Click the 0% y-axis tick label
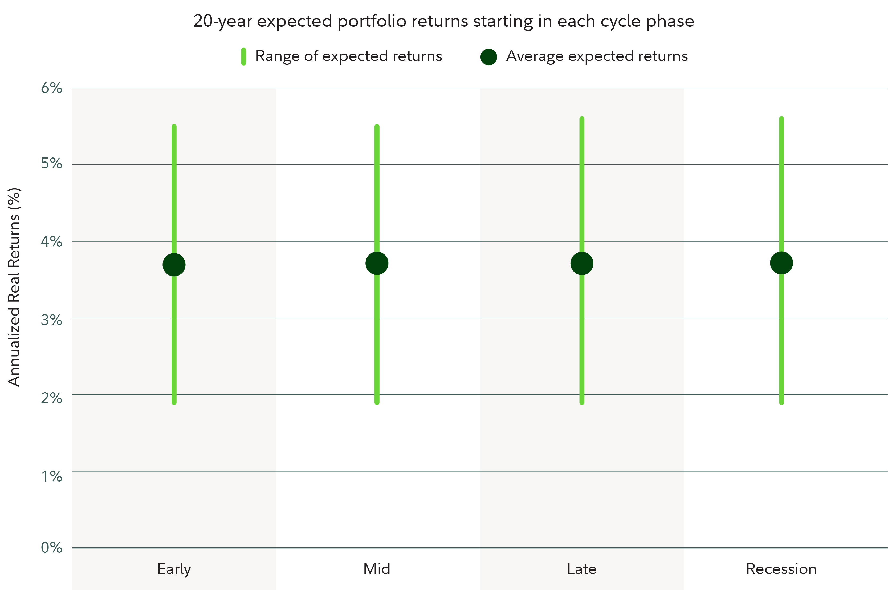Image resolution: width=888 pixels, height=590 pixels. (x=51, y=547)
